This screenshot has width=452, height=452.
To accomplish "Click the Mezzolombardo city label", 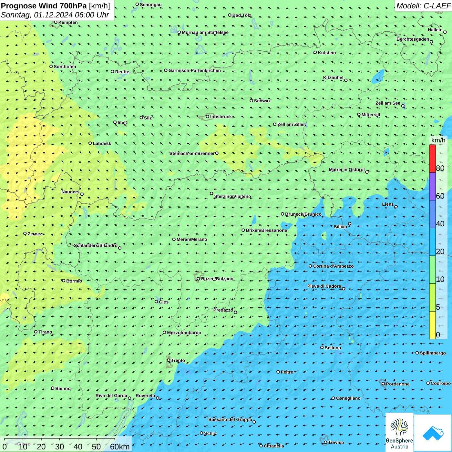I will (x=184, y=333).
